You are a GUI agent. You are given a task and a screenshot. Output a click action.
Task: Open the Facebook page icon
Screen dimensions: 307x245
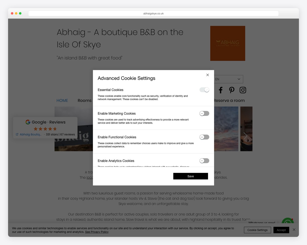coord(221,90)
